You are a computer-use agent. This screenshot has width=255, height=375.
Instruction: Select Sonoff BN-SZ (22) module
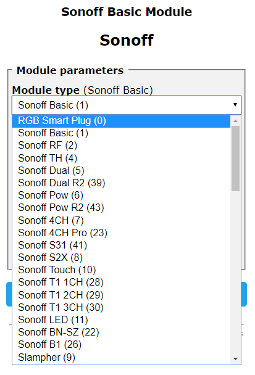point(121,332)
